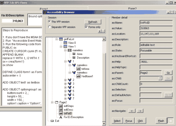Click the Area column header icon
The width and height of the screenshot is (176, 126).
(74, 54)
